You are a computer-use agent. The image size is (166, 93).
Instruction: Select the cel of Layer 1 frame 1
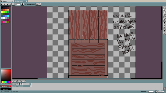click(30, 86)
